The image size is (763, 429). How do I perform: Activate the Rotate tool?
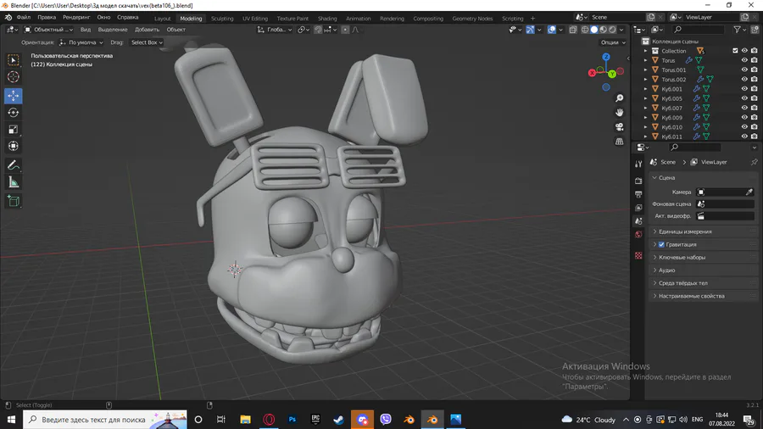(x=14, y=113)
